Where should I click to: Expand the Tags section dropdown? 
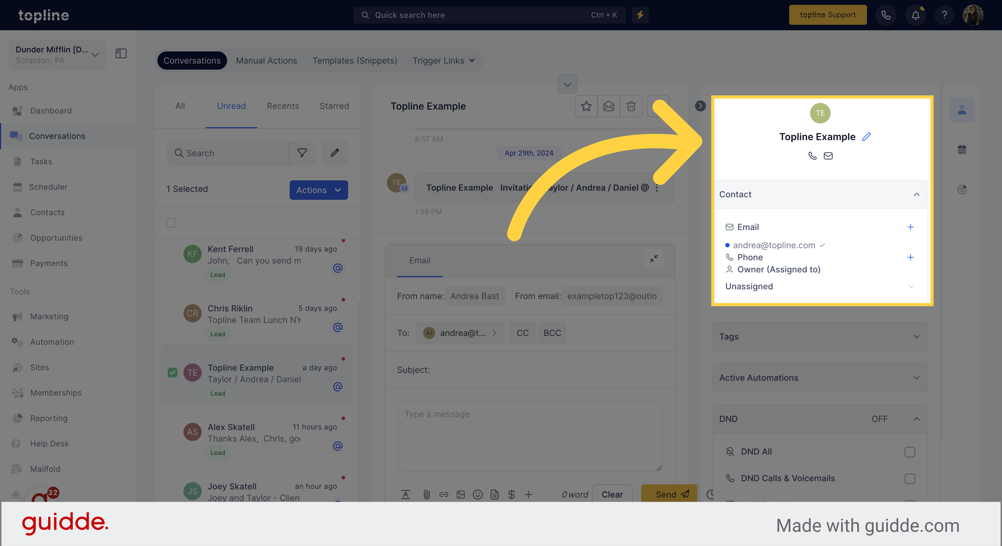pyautogui.click(x=916, y=336)
